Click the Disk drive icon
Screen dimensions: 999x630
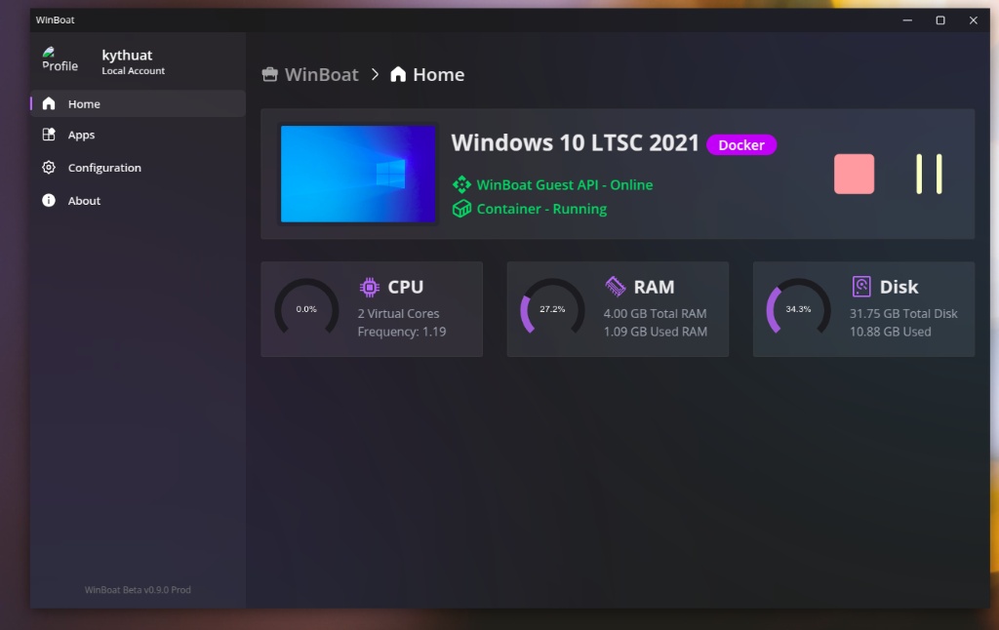point(861,287)
